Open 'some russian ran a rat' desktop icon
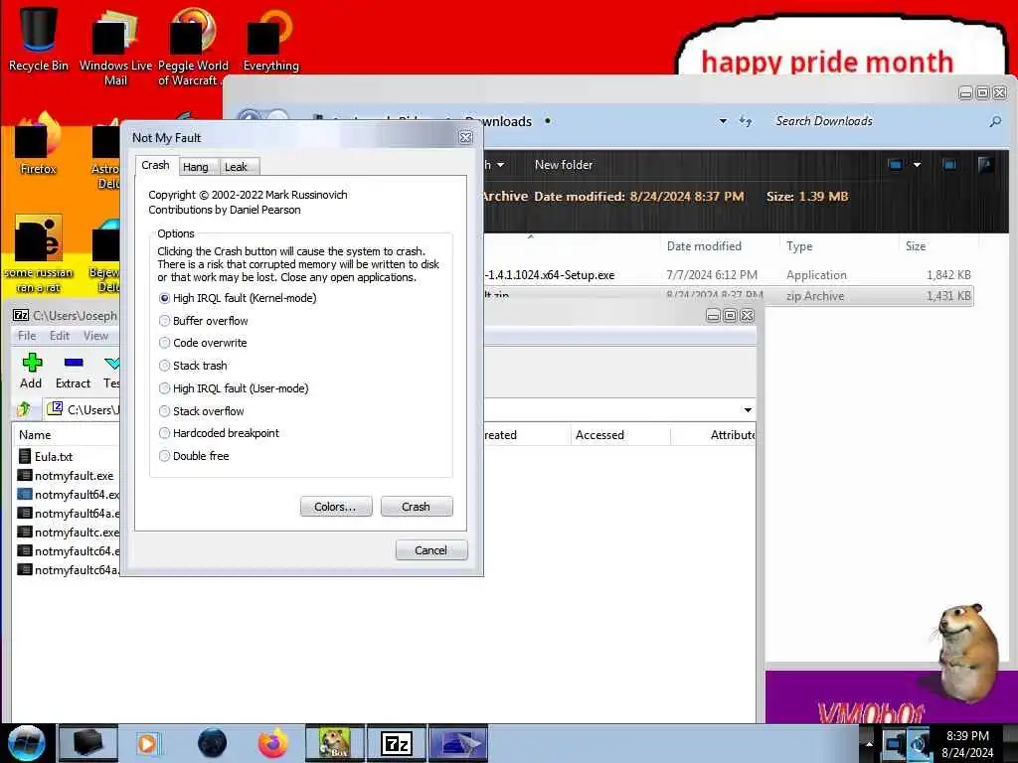Viewport: 1018px width, 763px height. (x=39, y=253)
